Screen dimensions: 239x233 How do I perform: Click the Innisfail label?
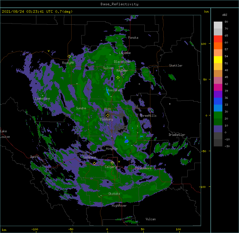click(115, 90)
